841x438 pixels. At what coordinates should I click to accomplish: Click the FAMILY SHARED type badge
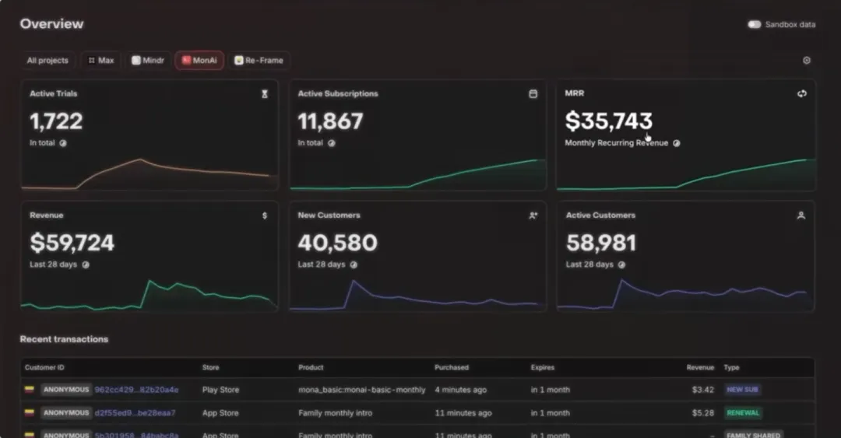pyautogui.click(x=753, y=435)
